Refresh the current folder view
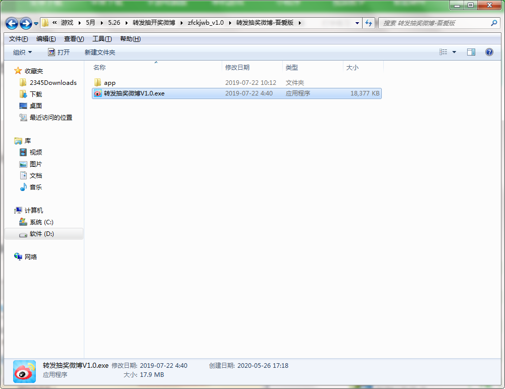Screen dimensions: 505x389 coord(369,23)
